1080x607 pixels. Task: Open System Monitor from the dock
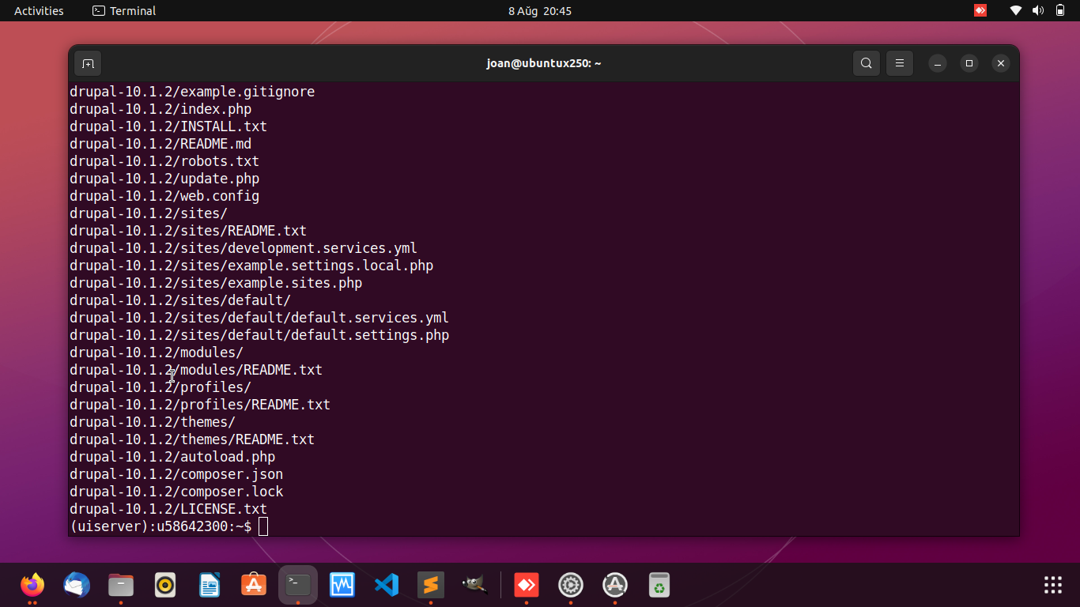coord(342,585)
